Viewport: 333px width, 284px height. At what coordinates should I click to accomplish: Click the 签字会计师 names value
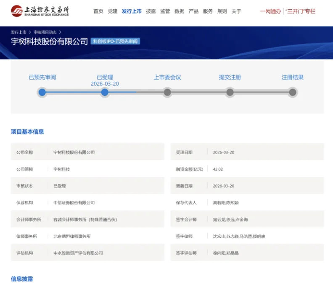[230, 220]
